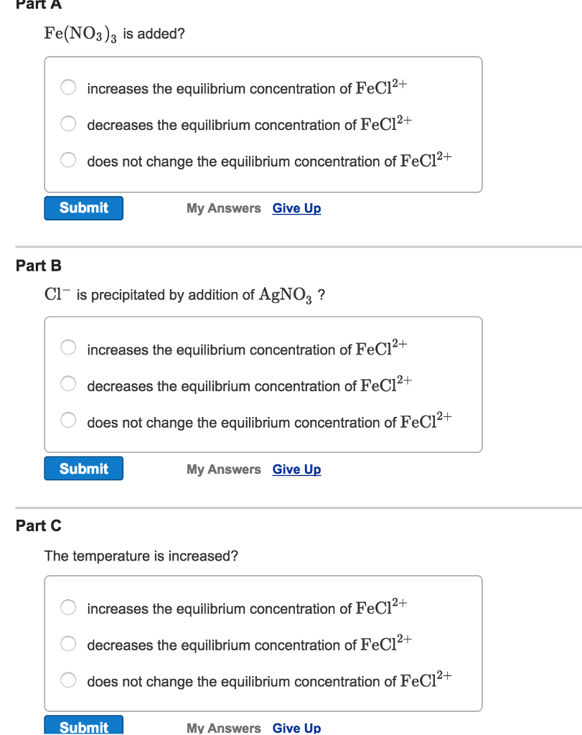Screen dimensions: 582x735
Task: Choose "does not change" option in Part B
Action: coord(68,420)
